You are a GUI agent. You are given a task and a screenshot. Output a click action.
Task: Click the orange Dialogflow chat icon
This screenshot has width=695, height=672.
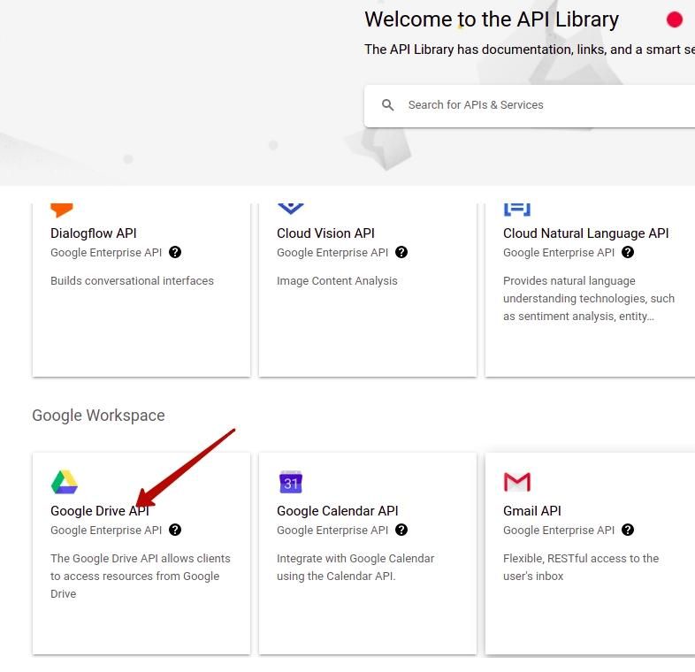coord(62,210)
